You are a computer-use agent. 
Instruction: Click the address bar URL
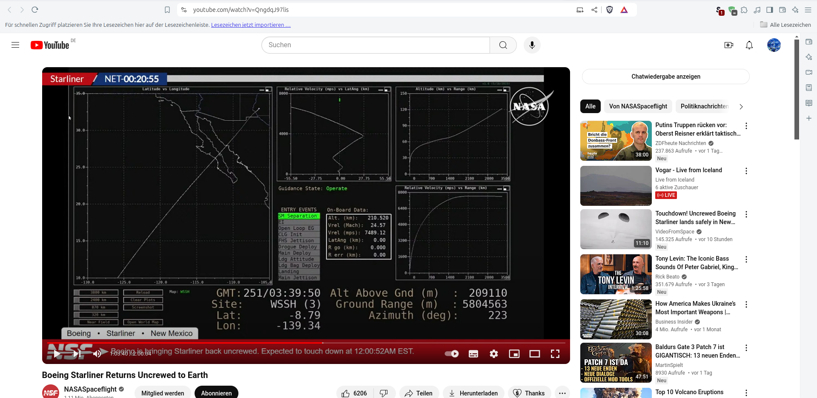tap(241, 10)
